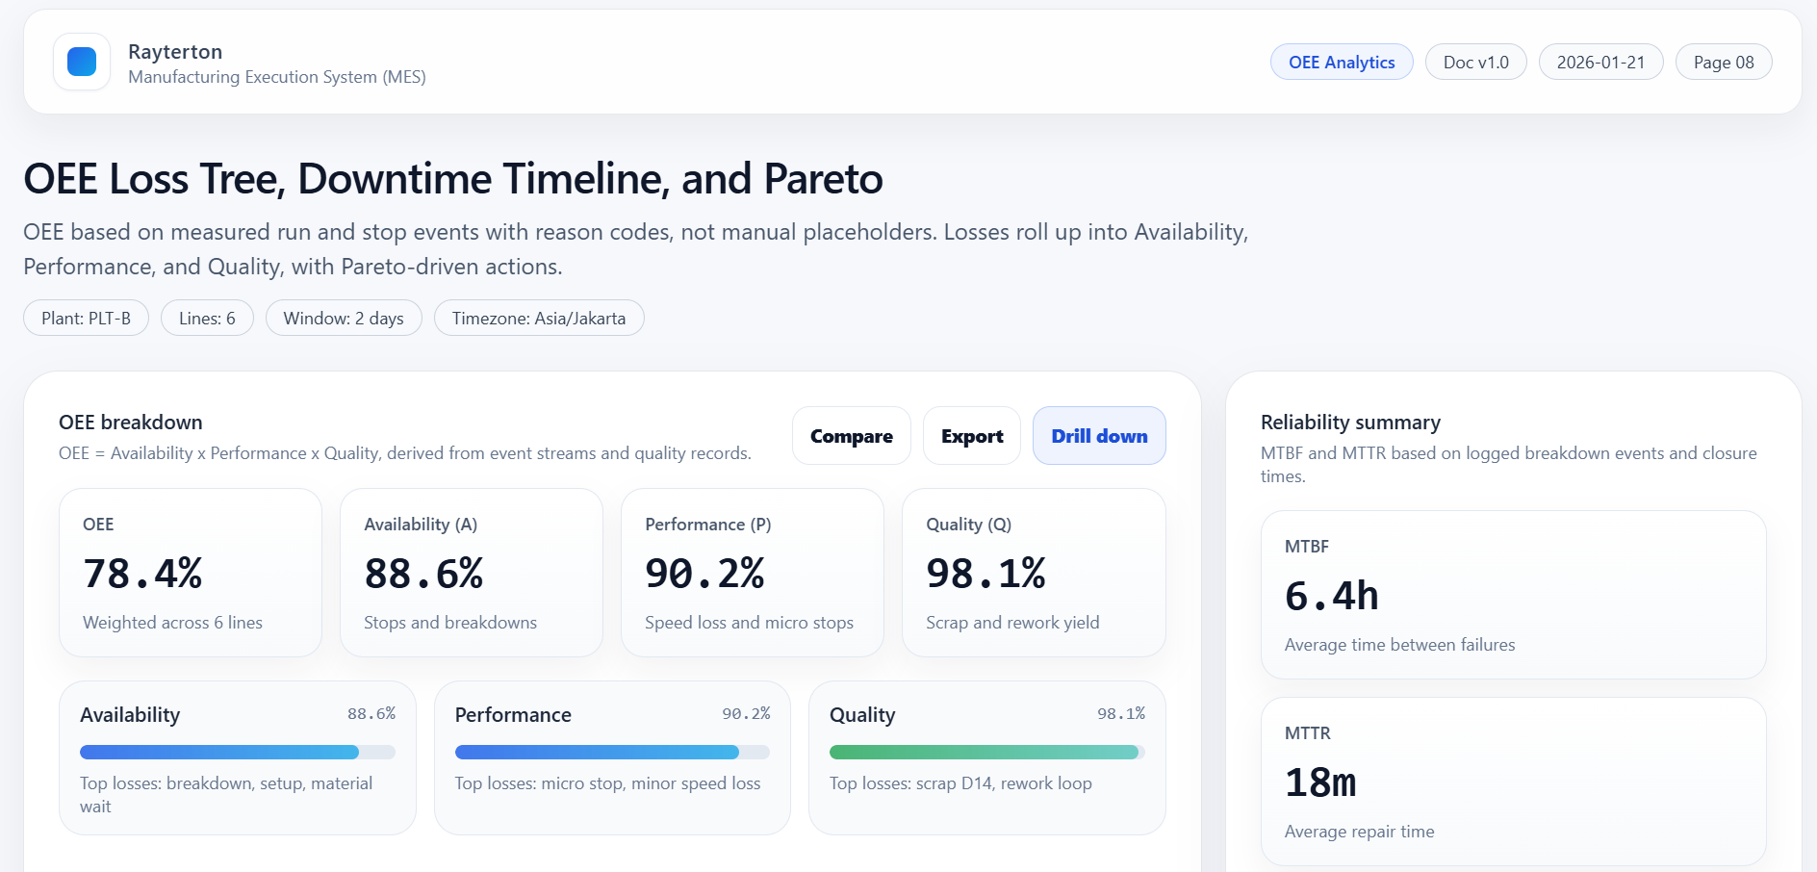Viewport: 1817px width, 872px height.
Task: Click the Availability progress bar
Action: (x=237, y=753)
